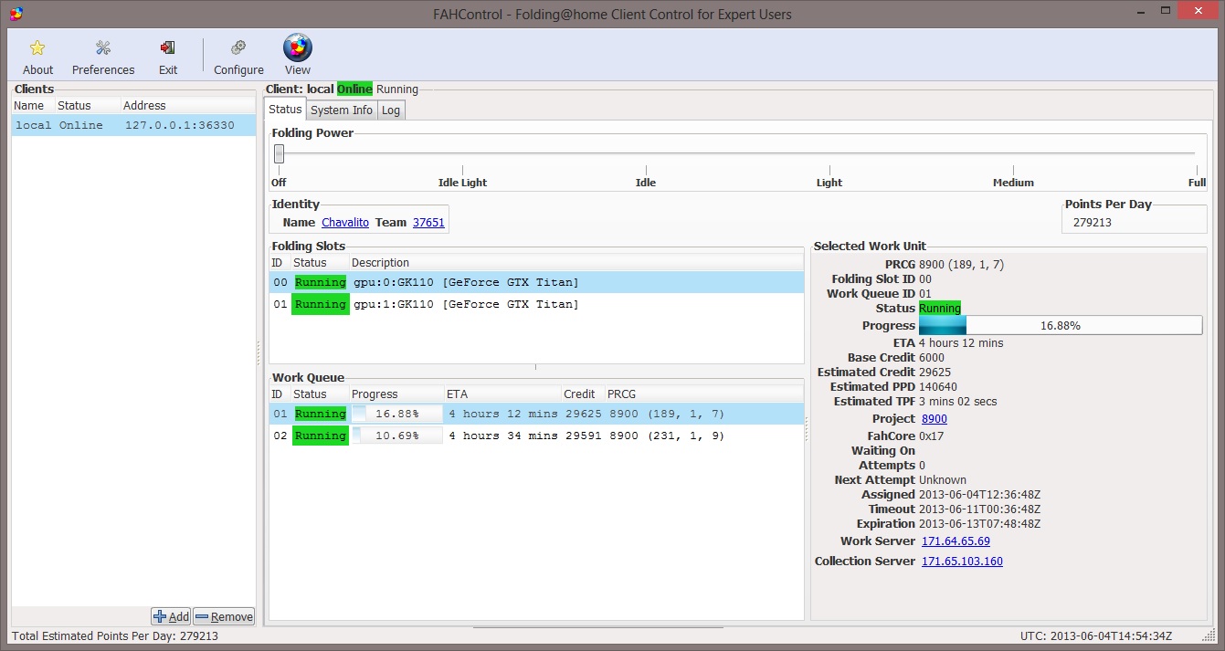Sort clients by Name column header
1225x651 pixels.
coord(33,106)
